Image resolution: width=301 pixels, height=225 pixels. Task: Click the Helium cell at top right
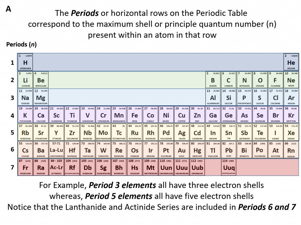(x=291, y=62)
